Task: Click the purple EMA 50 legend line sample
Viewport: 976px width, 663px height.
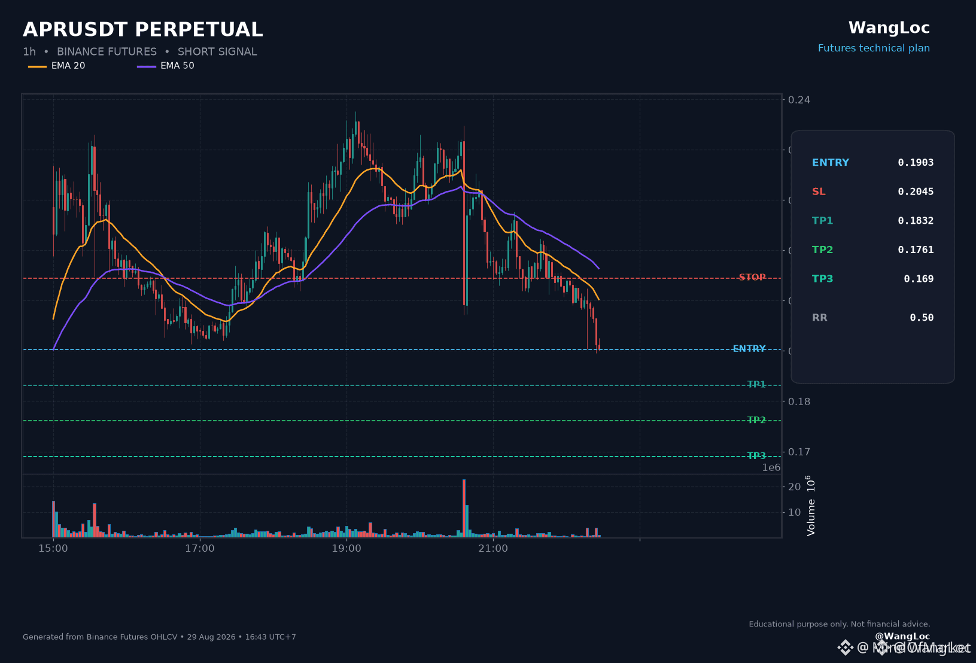Action: (x=147, y=66)
